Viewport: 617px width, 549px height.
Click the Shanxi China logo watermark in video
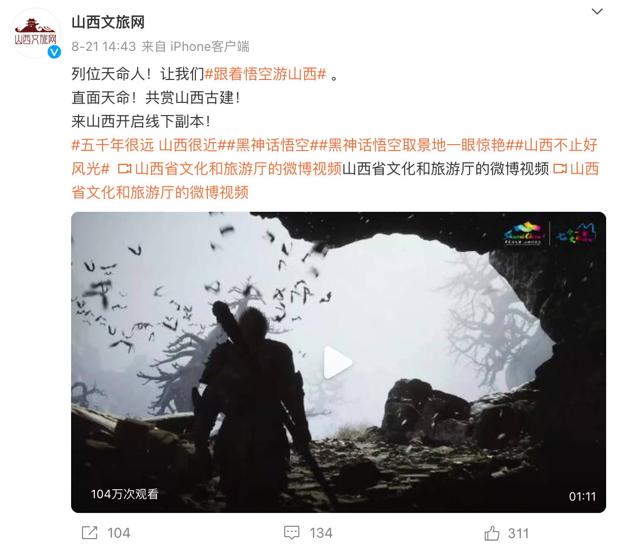[x=523, y=233]
